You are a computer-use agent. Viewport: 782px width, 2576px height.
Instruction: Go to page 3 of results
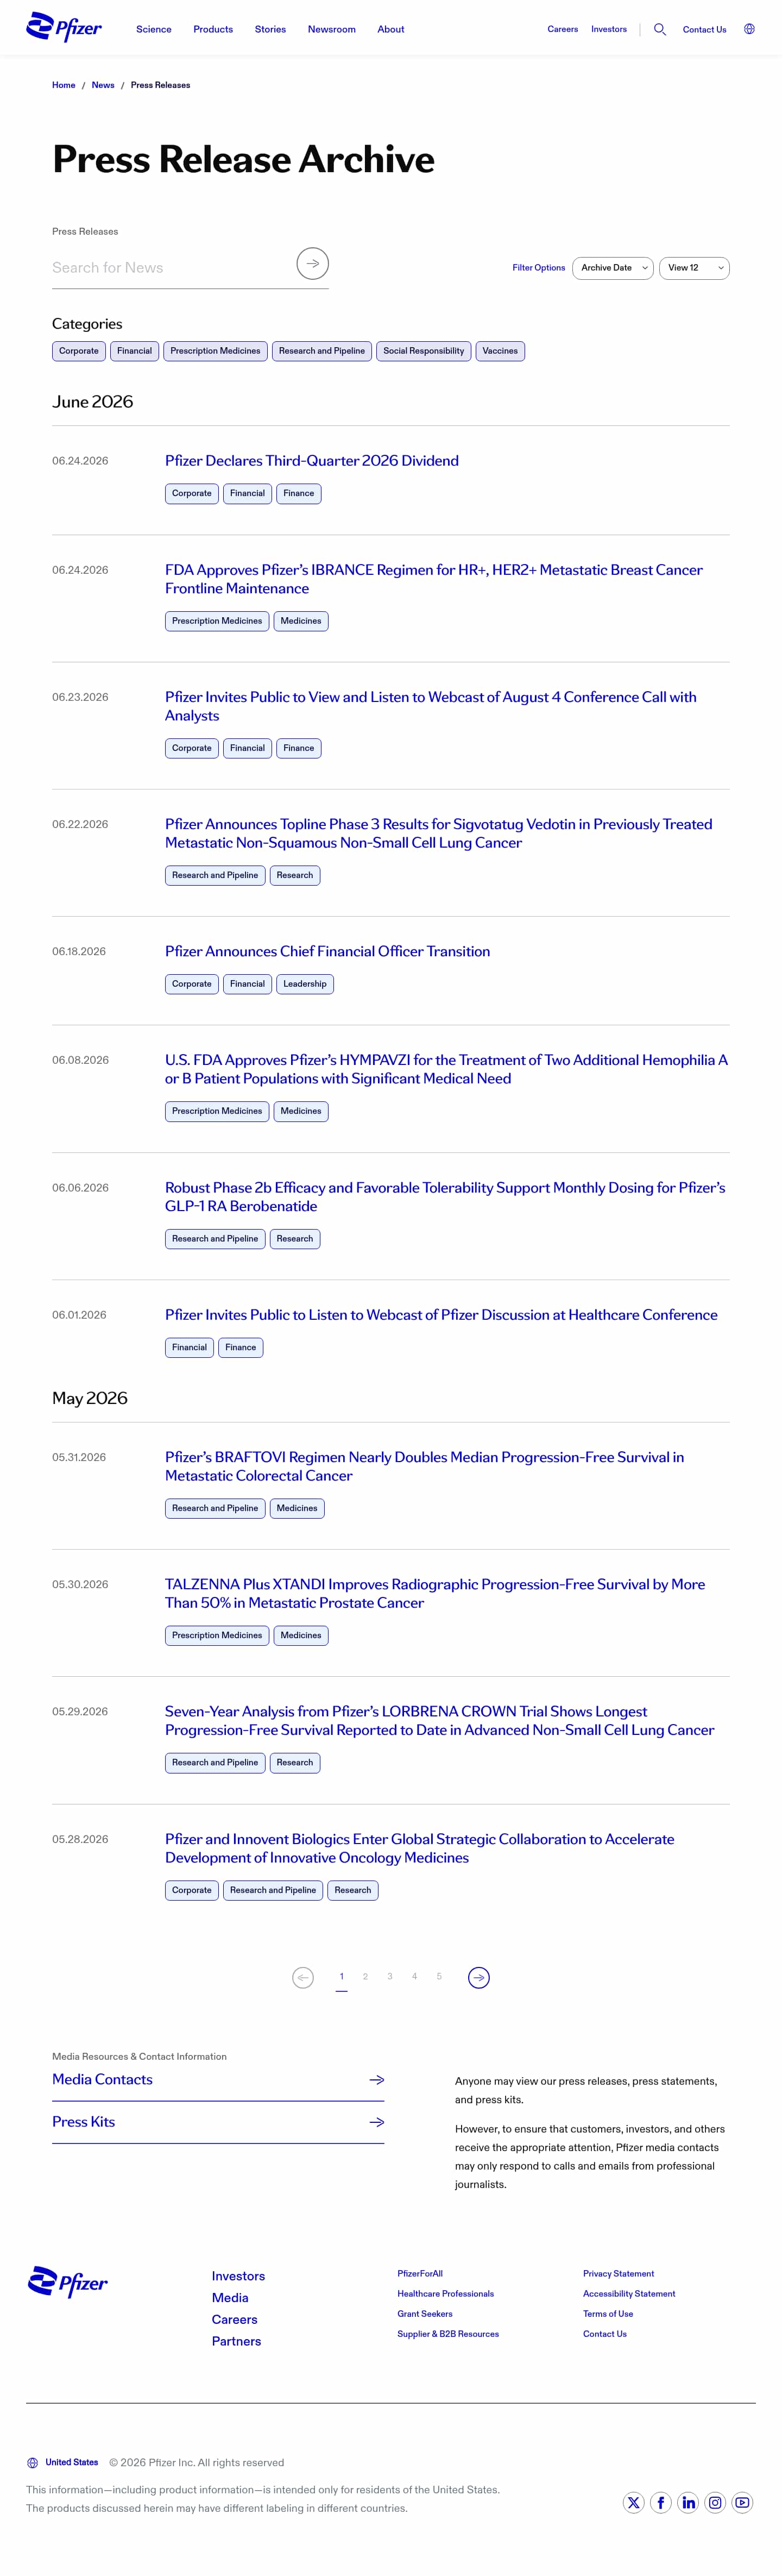click(x=390, y=1976)
